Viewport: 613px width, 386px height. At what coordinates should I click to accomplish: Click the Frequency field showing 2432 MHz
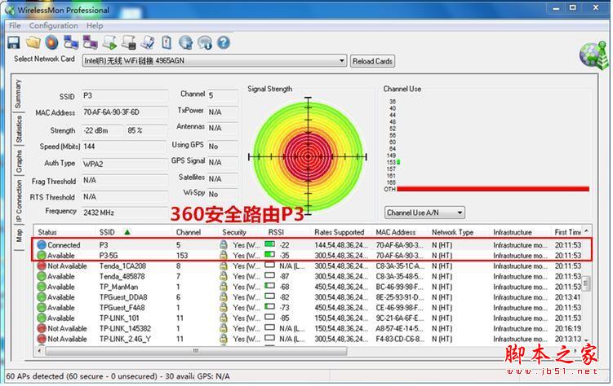(124, 213)
